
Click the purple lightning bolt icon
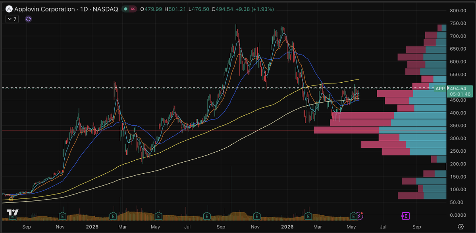pyautogui.click(x=360, y=216)
